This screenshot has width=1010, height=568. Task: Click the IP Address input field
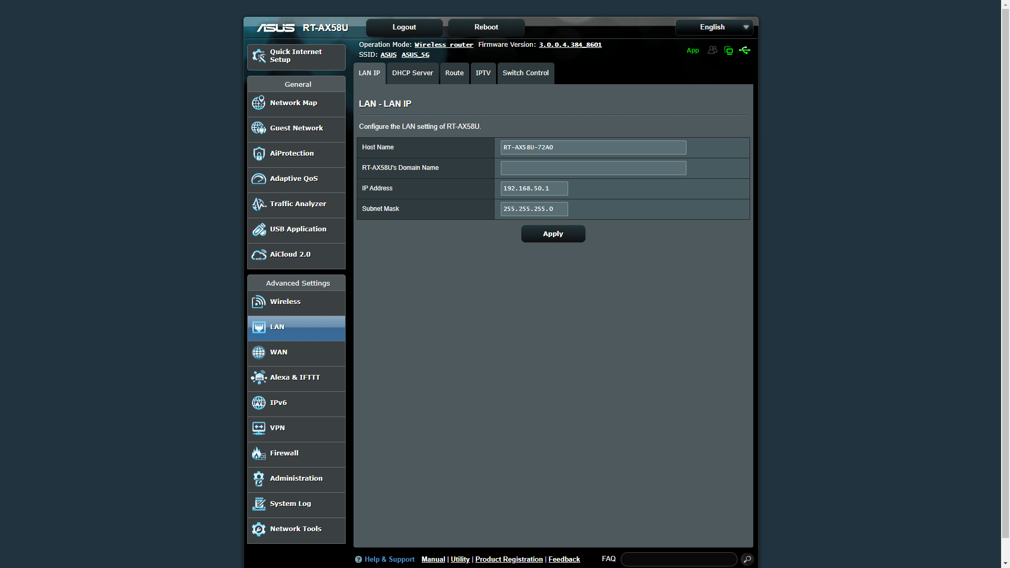(x=534, y=188)
